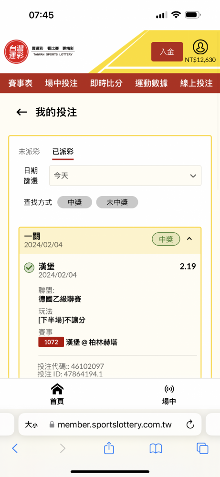The width and height of the screenshot is (220, 477).
Task: Open the 今天 date filter dropdown
Action: [x=125, y=176]
